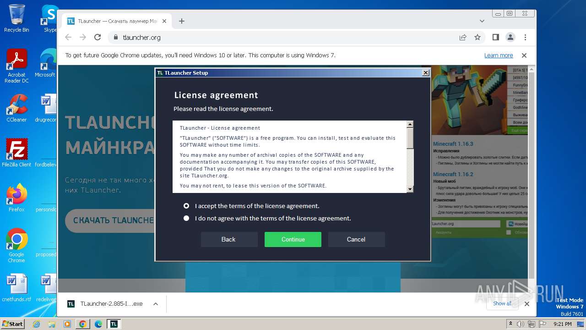
Task: Reload the tlauncher.org page
Action: (x=97, y=38)
